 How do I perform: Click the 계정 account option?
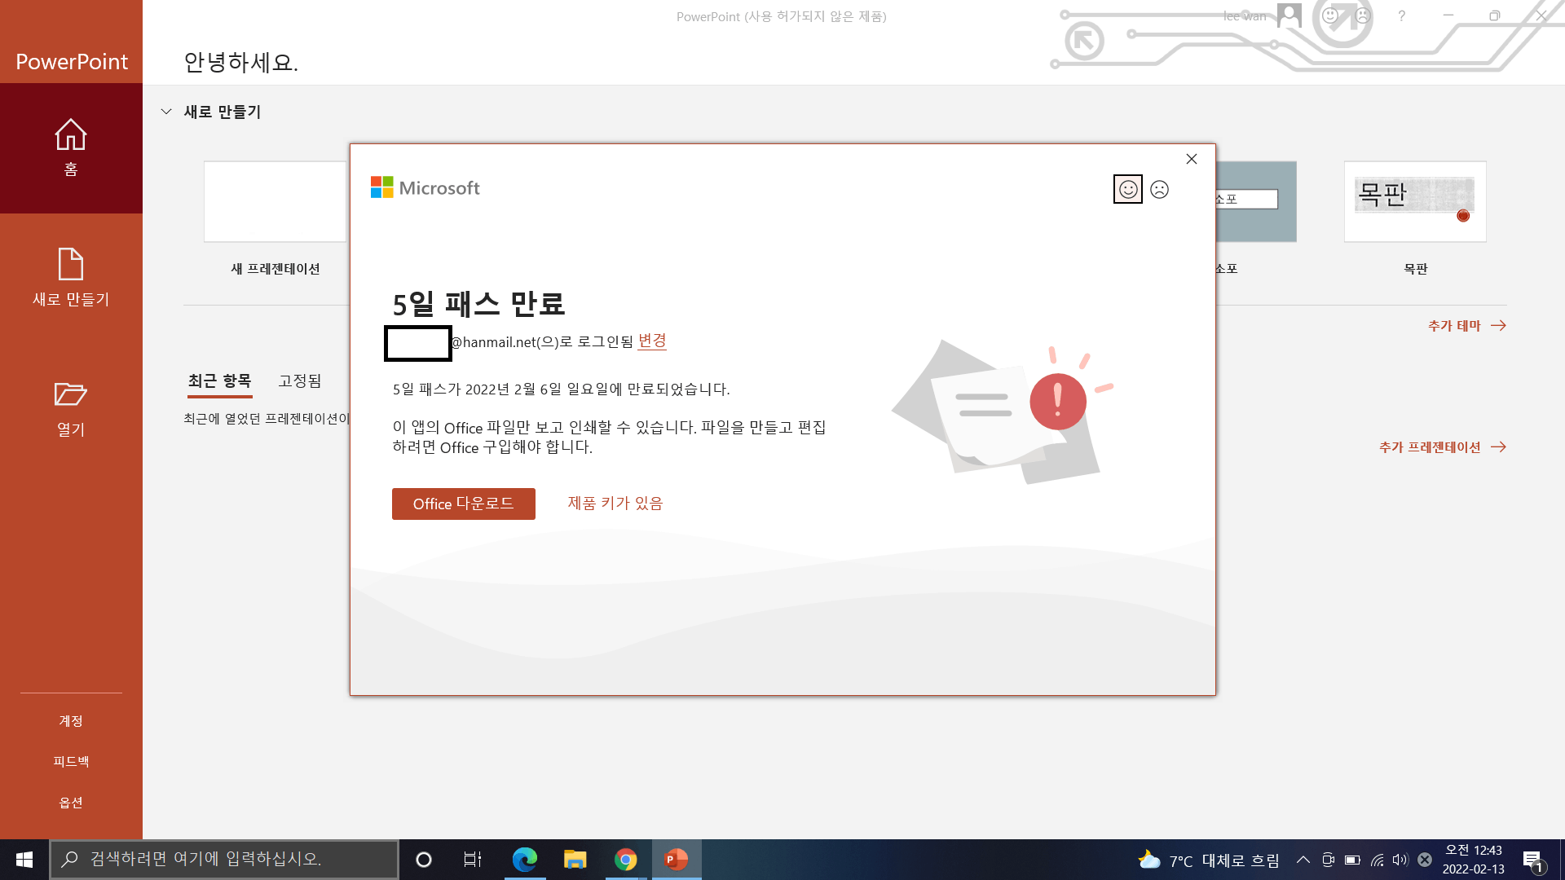click(71, 721)
